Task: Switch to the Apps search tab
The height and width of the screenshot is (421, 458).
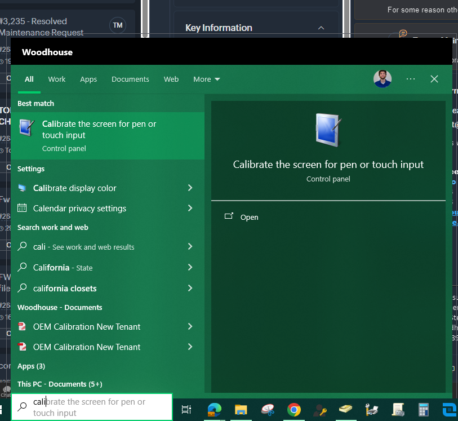Action: pyautogui.click(x=88, y=79)
